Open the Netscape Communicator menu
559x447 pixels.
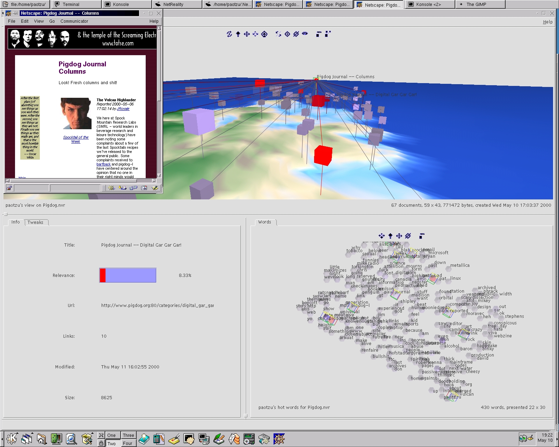tap(74, 21)
